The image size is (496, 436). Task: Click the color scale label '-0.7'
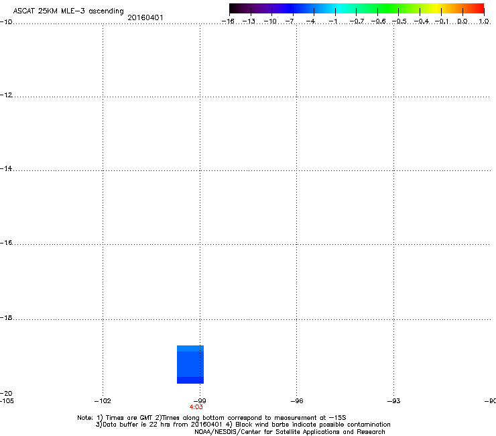[357, 21]
